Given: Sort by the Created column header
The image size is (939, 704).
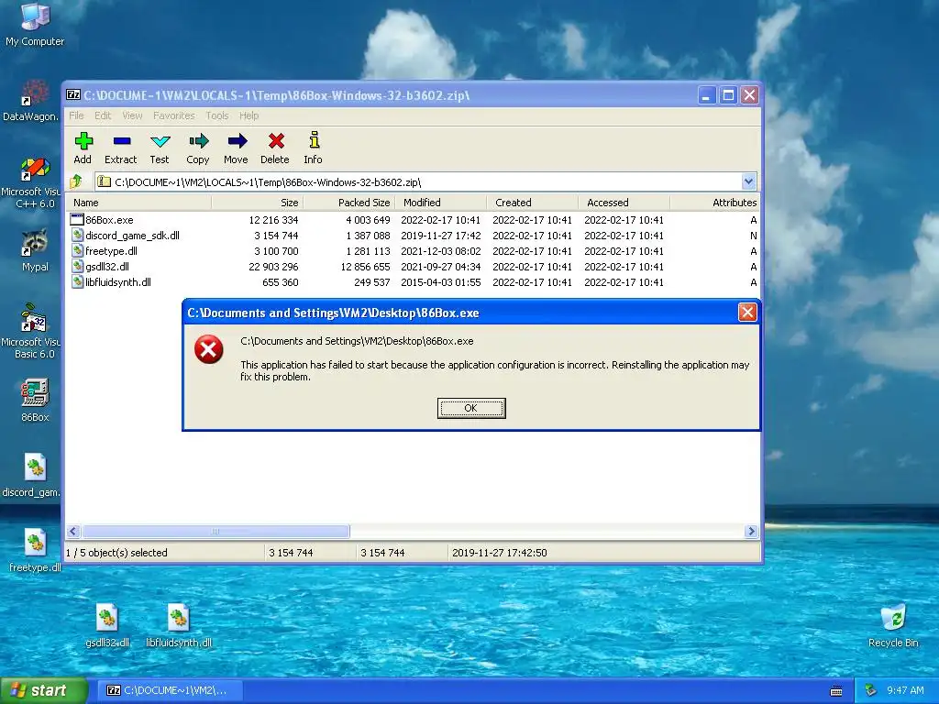Looking at the screenshot, I should [533, 203].
